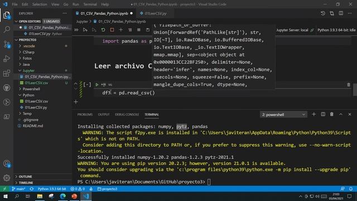
Task: Split the editor to the right
Action: (x=341, y=13)
